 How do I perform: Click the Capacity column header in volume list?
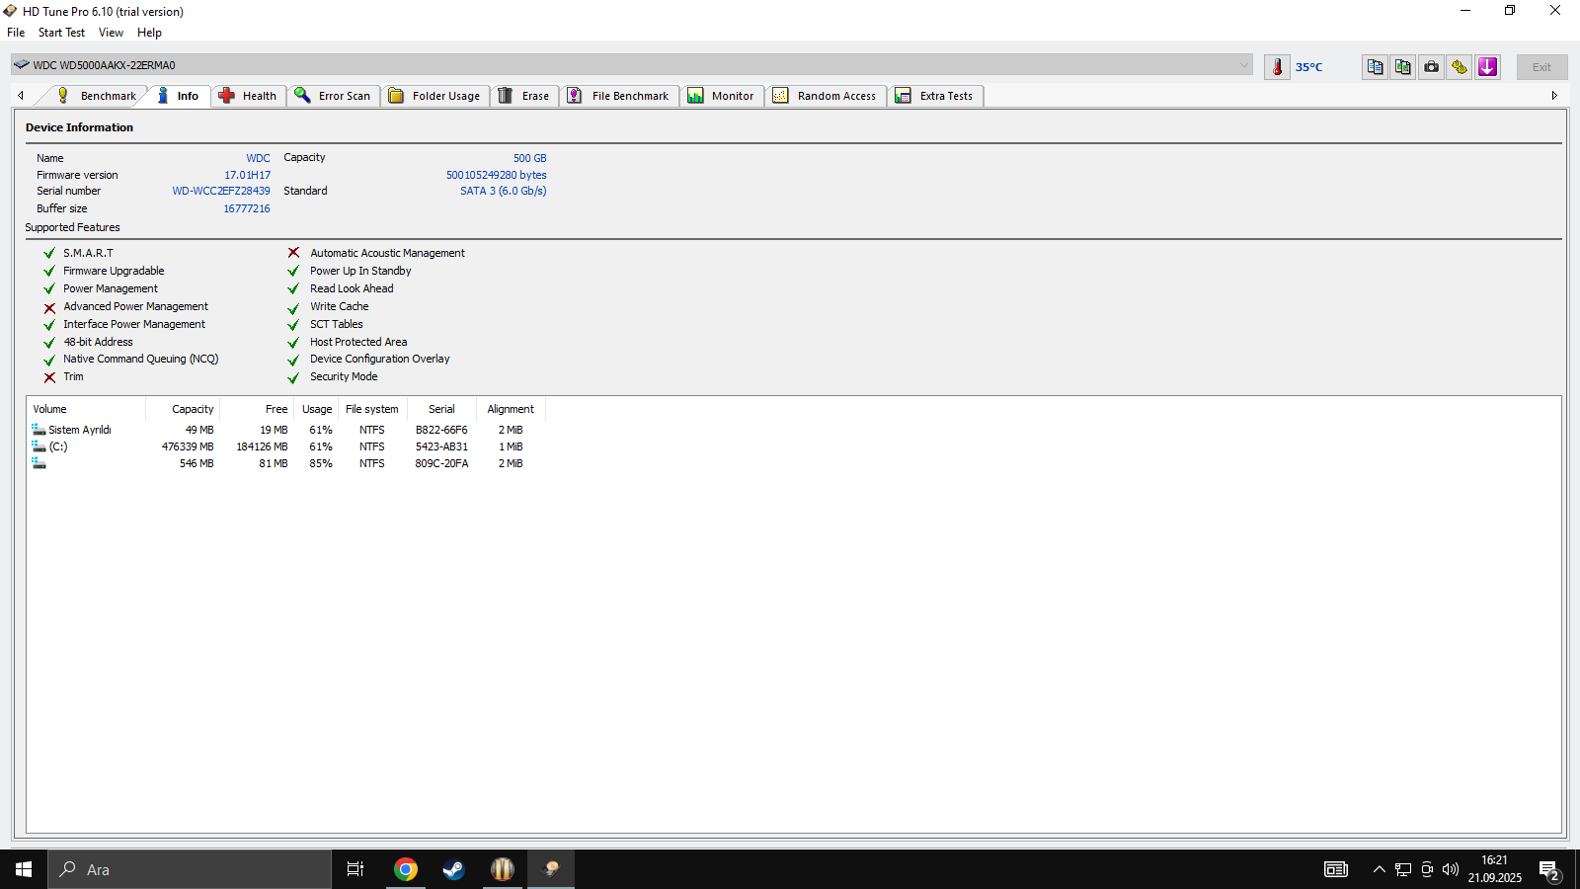(183, 409)
